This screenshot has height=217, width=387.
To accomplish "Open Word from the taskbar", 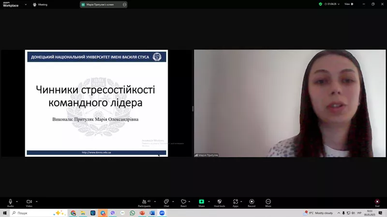I will pyautogui.click(x=152, y=213).
